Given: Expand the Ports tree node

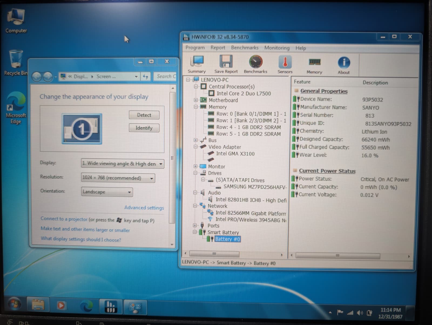Looking at the screenshot, I should [x=195, y=225].
